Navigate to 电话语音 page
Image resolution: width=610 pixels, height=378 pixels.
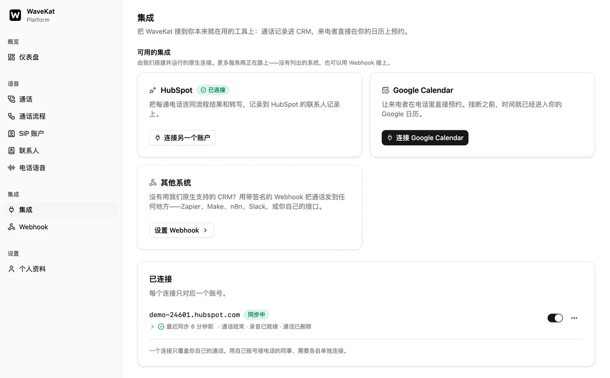click(61, 168)
